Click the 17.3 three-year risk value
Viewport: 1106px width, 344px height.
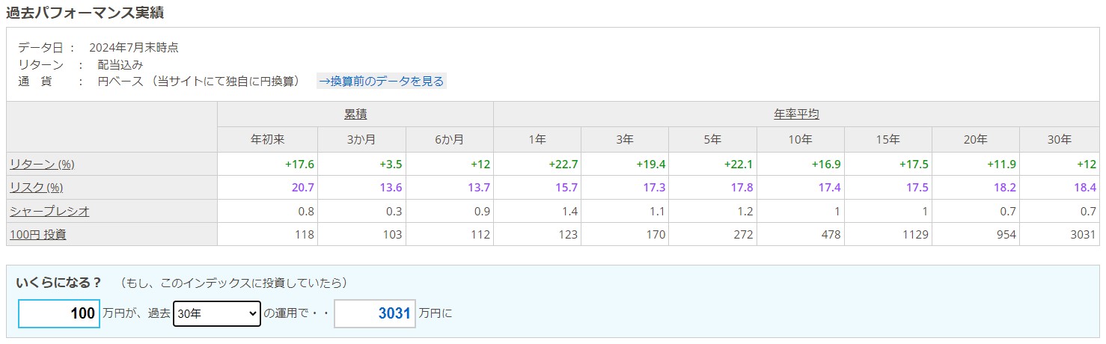point(653,188)
